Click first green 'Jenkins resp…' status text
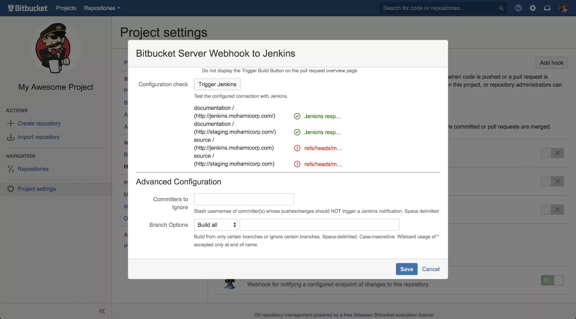This screenshot has height=319, width=576. coord(323,116)
